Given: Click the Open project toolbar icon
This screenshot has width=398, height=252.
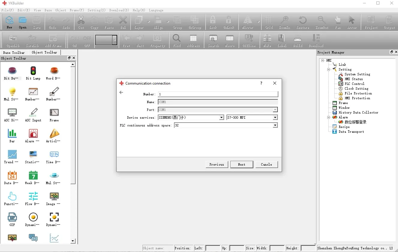Looking at the screenshot, I should tap(23, 22).
